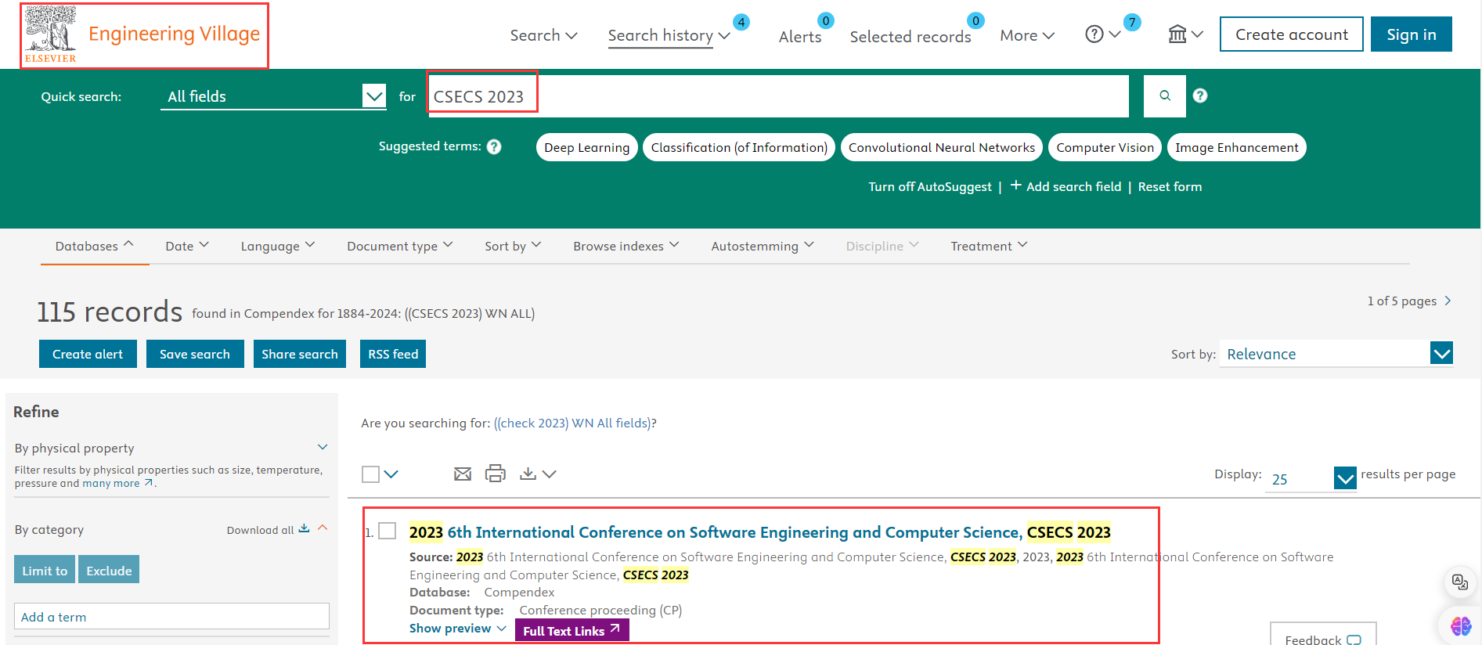Click the Add a term field
The image size is (1482, 645).
click(171, 616)
